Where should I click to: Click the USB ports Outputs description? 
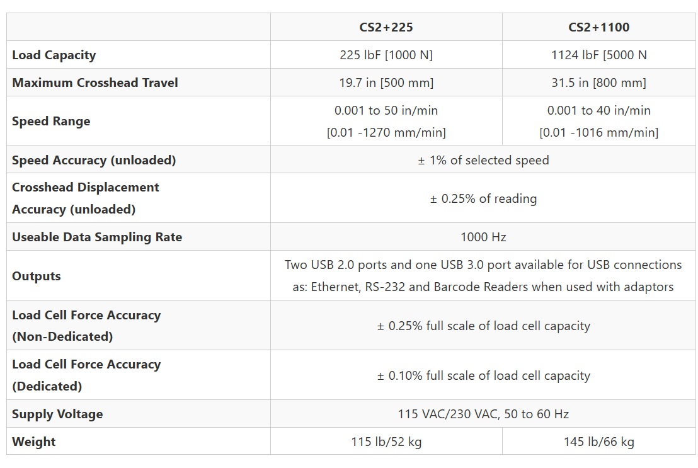[x=483, y=276]
